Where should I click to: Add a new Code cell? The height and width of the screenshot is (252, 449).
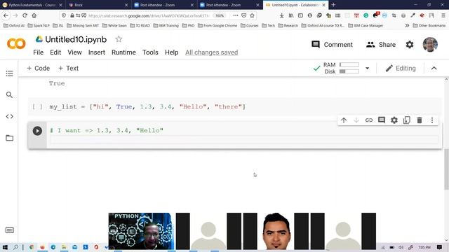(38, 69)
